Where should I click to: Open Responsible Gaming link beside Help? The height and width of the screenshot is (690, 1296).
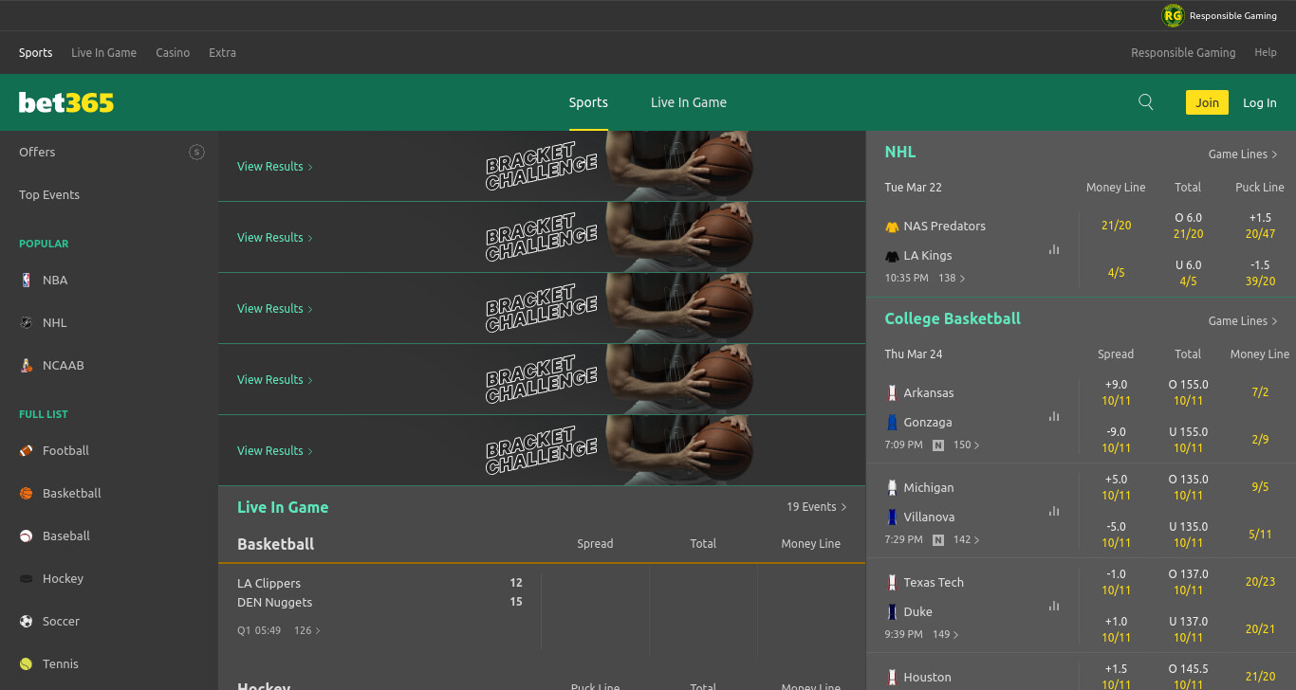(x=1183, y=53)
